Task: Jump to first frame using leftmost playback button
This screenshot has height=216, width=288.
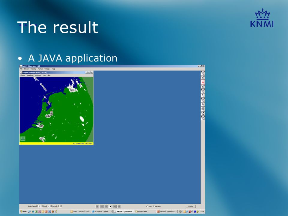Action: point(97,206)
